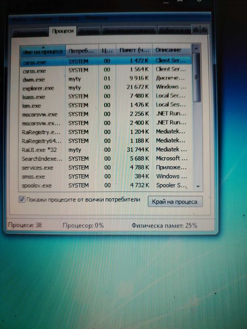Select the explorer.exe process
The width and height of the screenshot is (247, 329).
106,88
